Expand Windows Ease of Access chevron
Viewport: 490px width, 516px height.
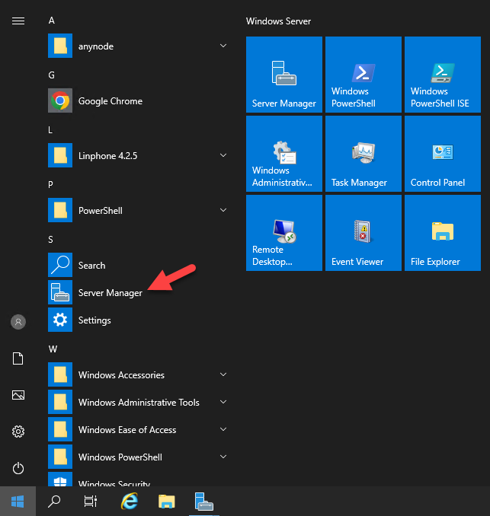(x=223, y=429)
